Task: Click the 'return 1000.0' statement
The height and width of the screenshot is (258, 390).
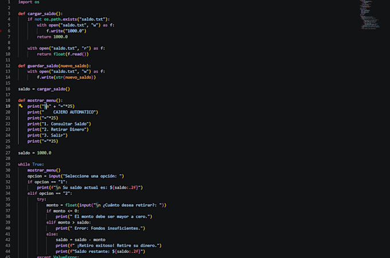Action: pyautogui.click(x=52, y=37)
